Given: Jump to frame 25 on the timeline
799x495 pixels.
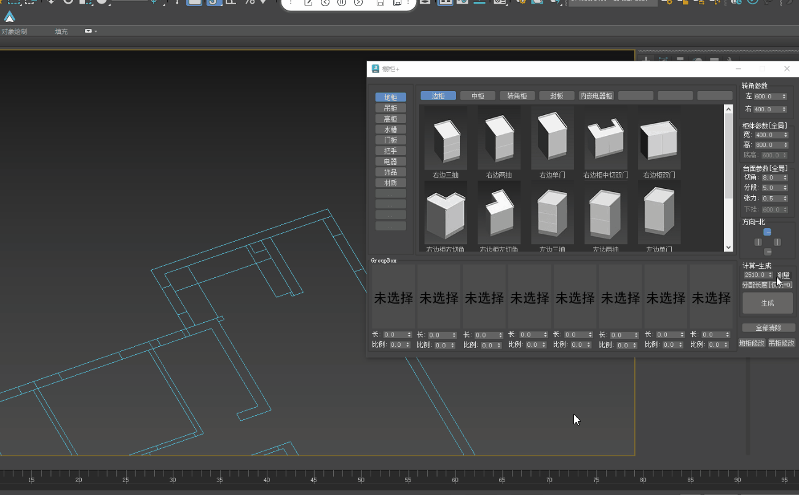Looking at the screenshot, I should (125, 480).
